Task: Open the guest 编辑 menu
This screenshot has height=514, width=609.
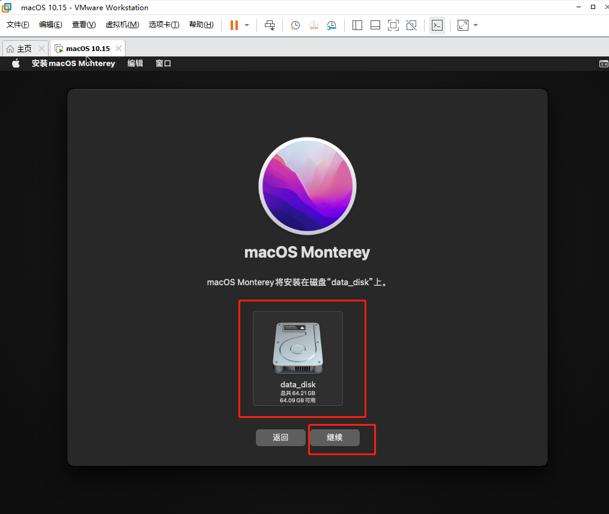Action: click(x=135, y=63)
